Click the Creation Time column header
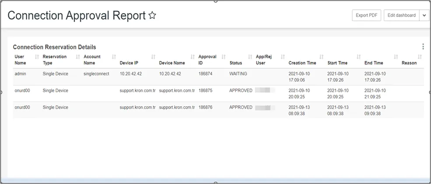Image resolution: width=431 pixels, height=184 pixels. pos(302,63)
